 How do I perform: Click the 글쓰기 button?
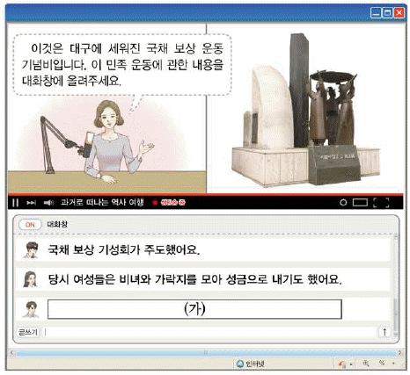pos(28,332)
